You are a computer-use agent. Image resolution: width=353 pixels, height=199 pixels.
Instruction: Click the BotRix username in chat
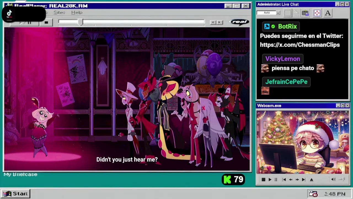(x=287, y=27)
